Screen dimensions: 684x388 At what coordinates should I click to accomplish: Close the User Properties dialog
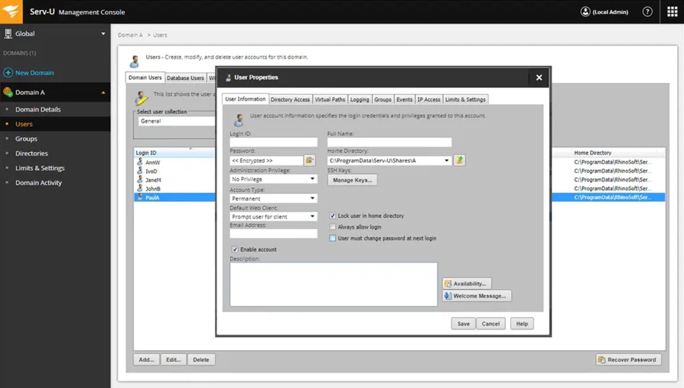point(539,78)
